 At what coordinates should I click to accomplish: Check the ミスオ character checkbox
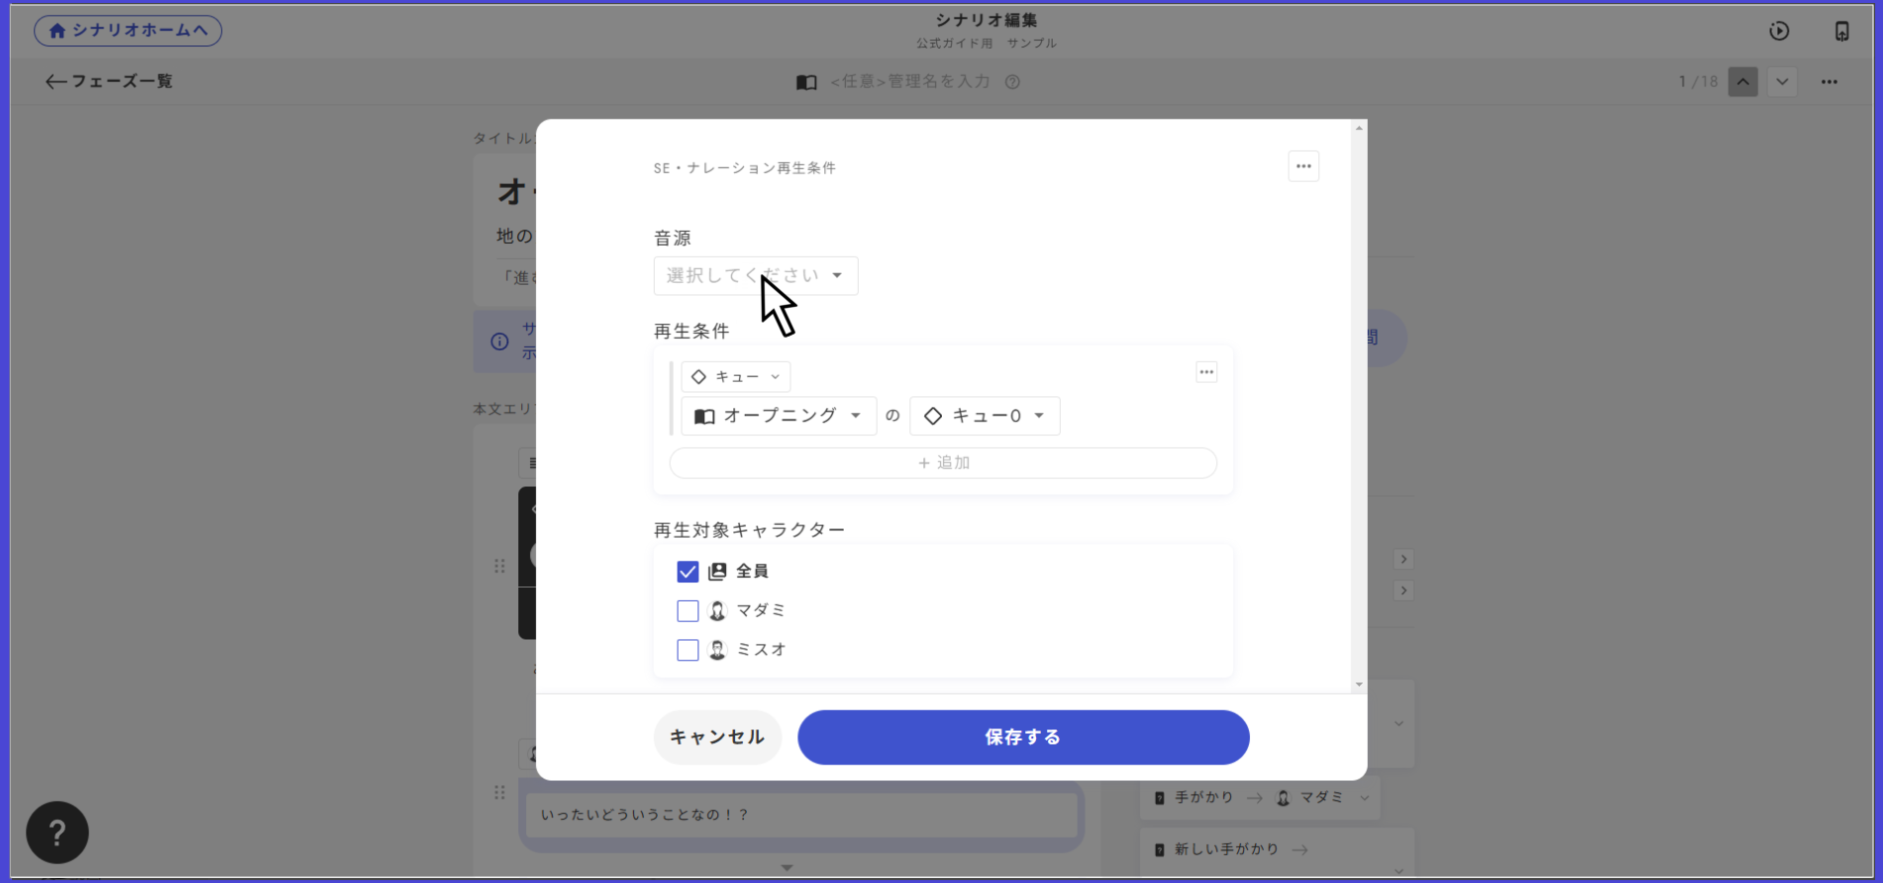coord(687,650)
